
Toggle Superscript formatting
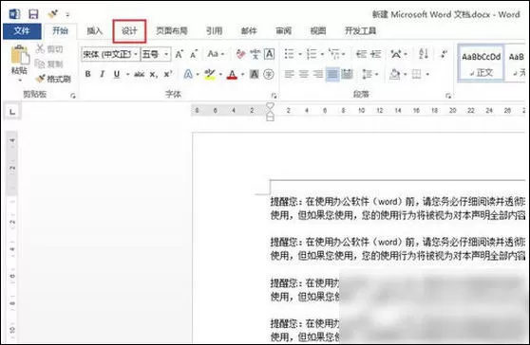168,74
